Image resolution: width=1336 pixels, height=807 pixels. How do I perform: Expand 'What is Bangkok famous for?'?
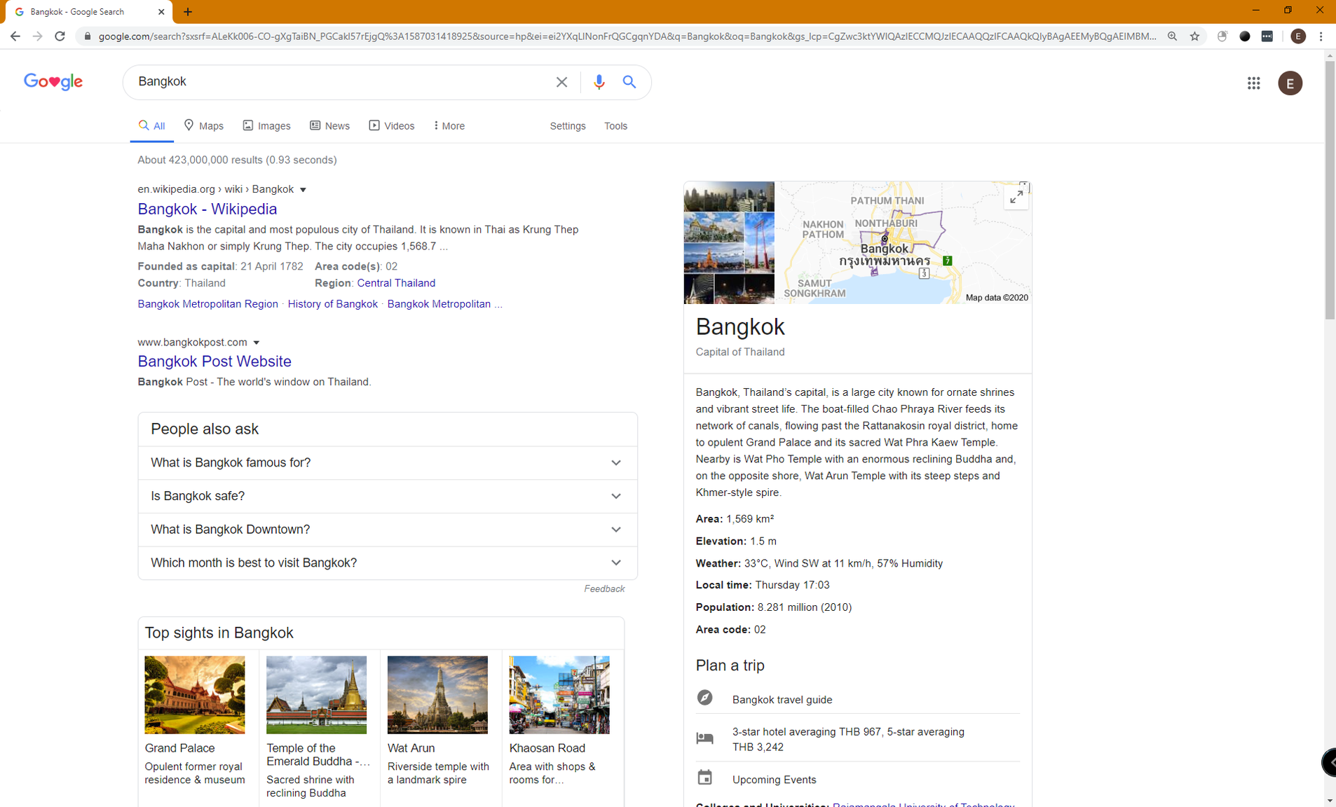[x=388, y=463]
